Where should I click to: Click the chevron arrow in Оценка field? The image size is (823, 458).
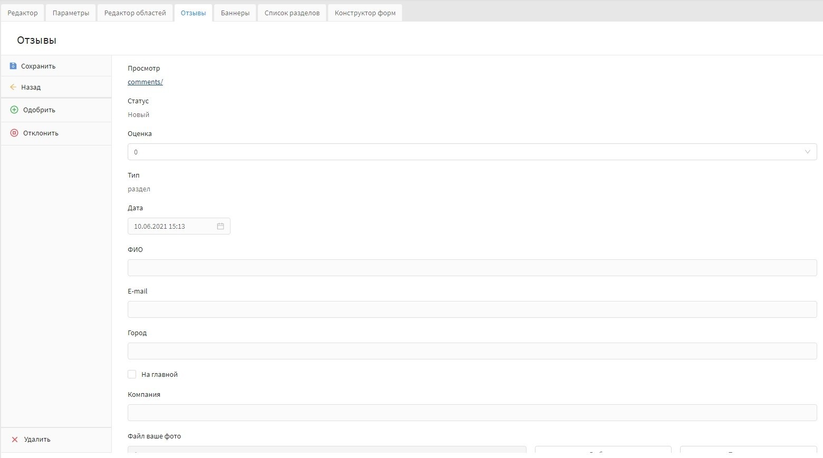pyautogui.click(x=807, y=152)
